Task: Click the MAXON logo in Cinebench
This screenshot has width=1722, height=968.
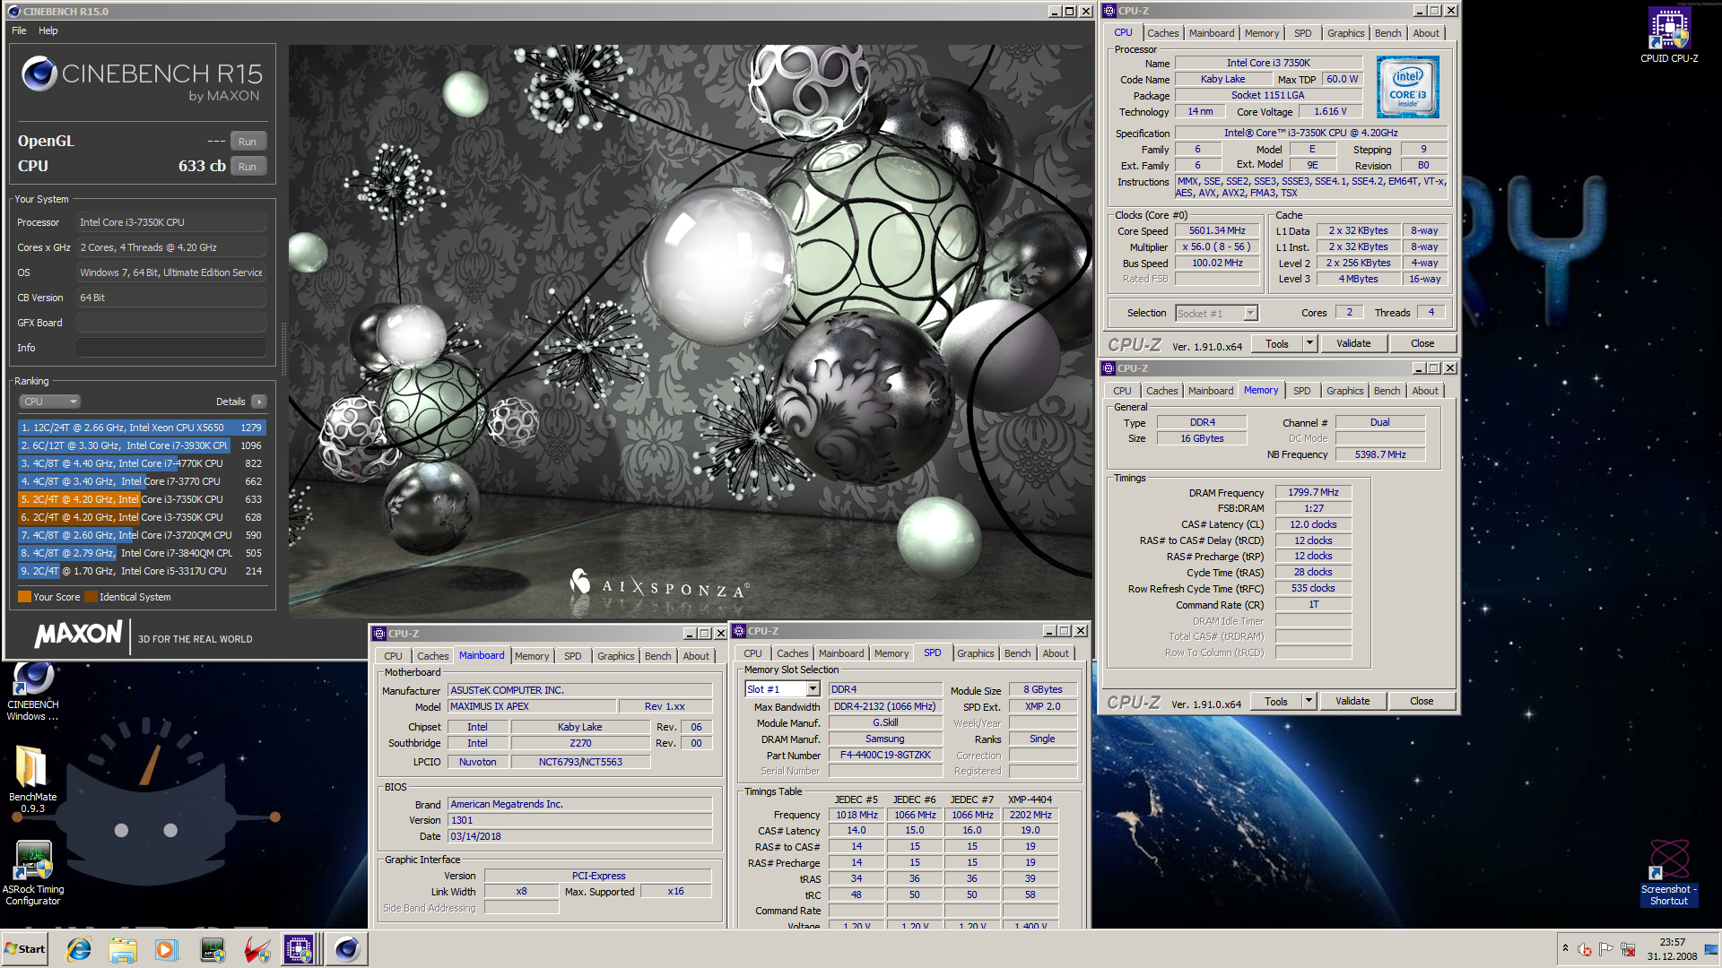Action: [78, 635]
